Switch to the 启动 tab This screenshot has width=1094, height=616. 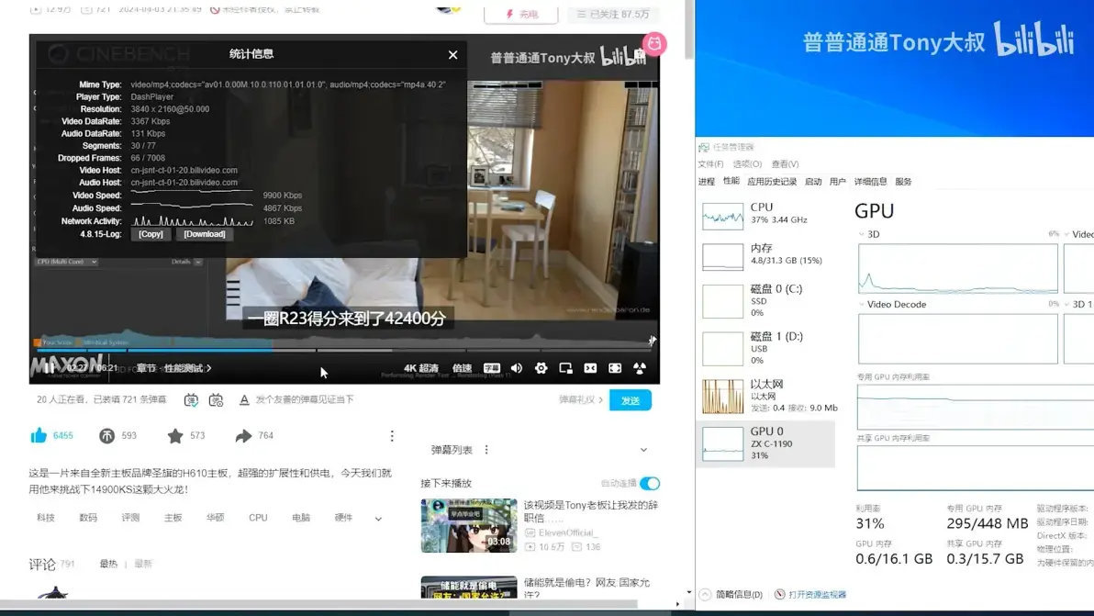point(813,182)
